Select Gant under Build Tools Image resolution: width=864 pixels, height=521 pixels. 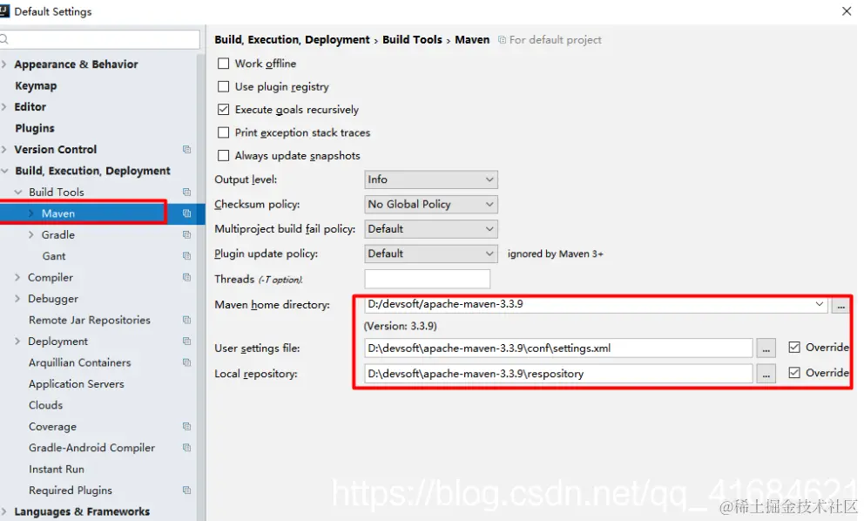[54, 256]
